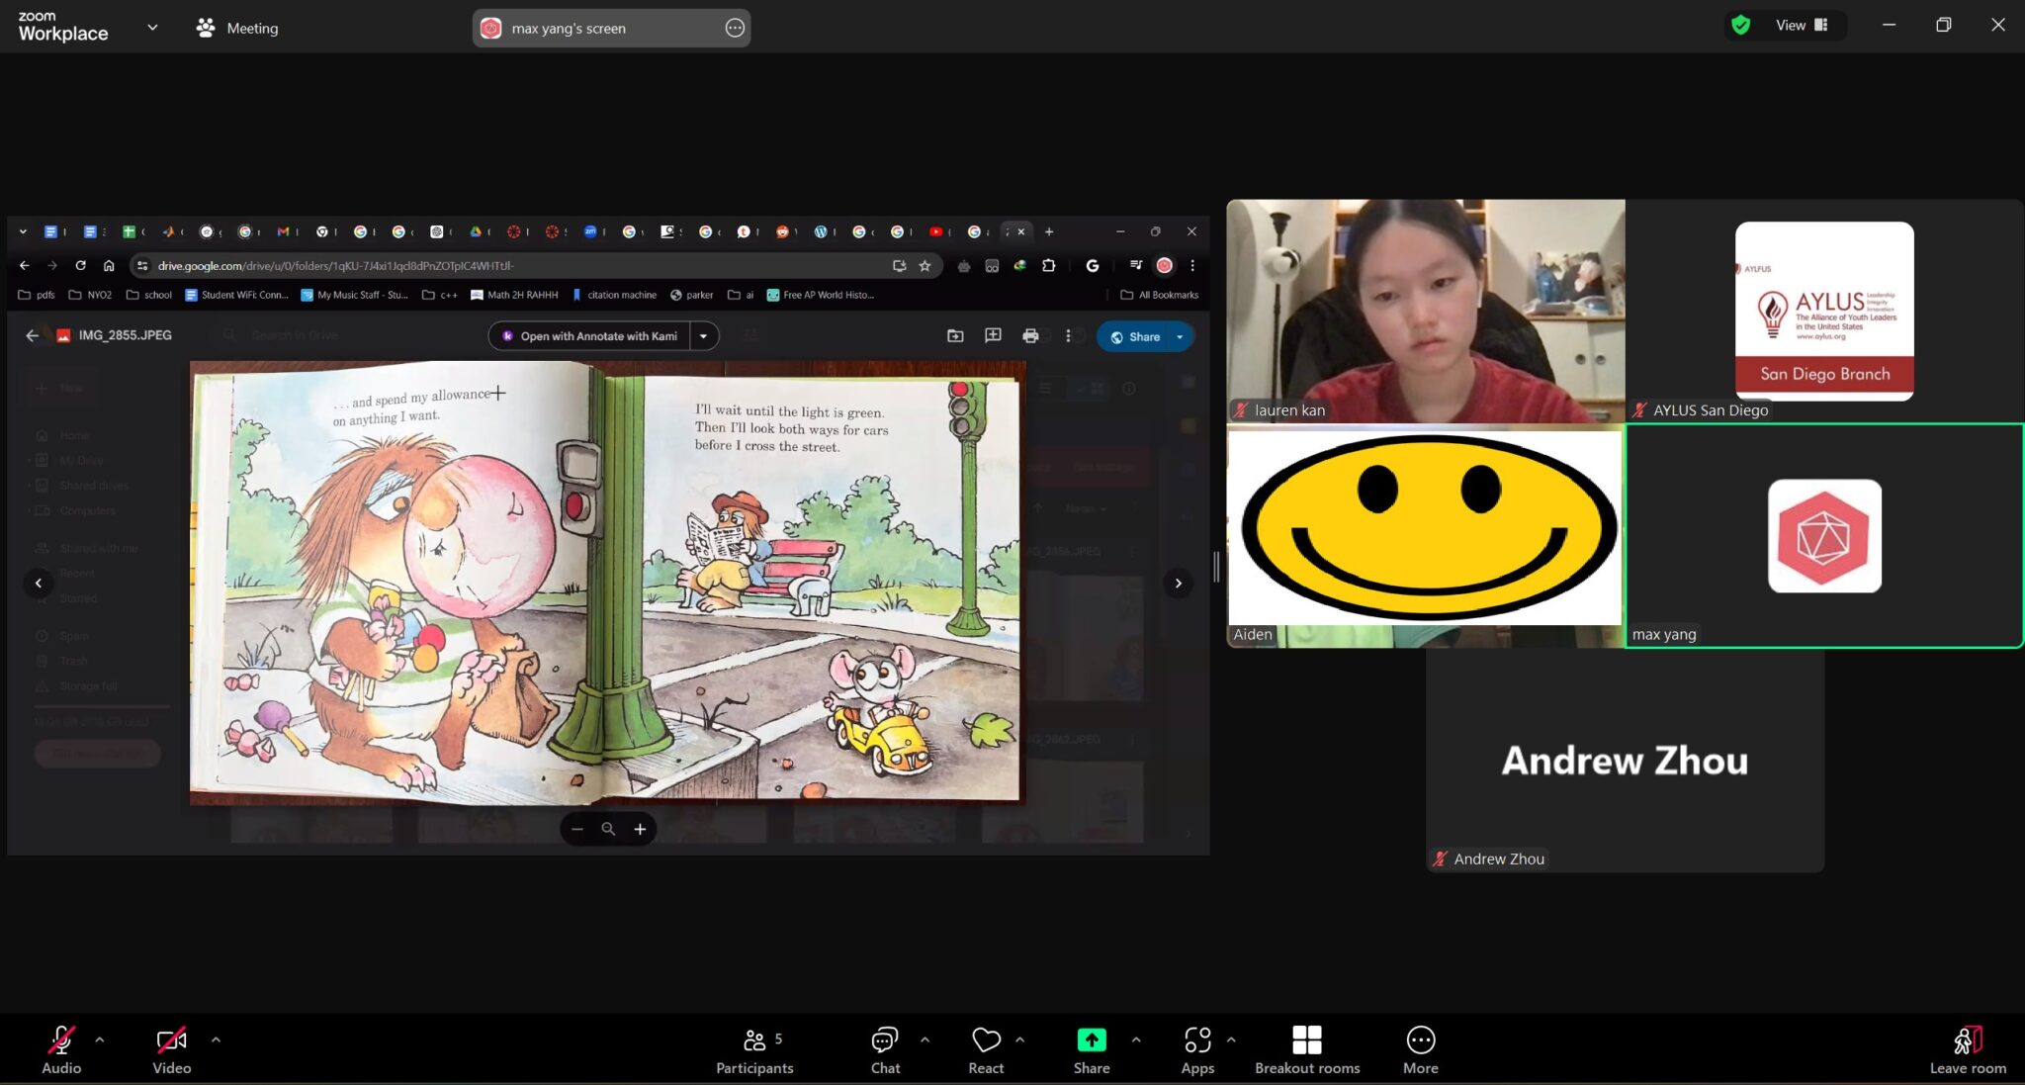
Task: Expand video options arrow next to Video
Action: (x=216, y=1040)
